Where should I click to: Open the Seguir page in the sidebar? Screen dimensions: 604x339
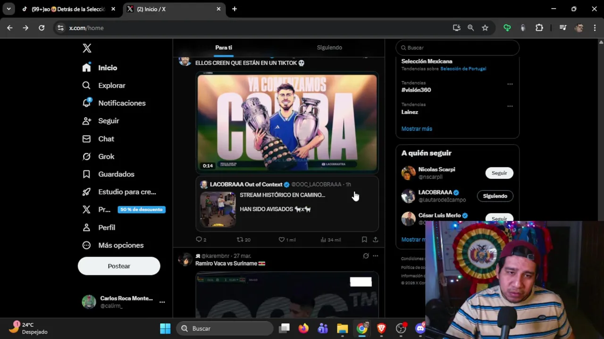pos(101,121)
